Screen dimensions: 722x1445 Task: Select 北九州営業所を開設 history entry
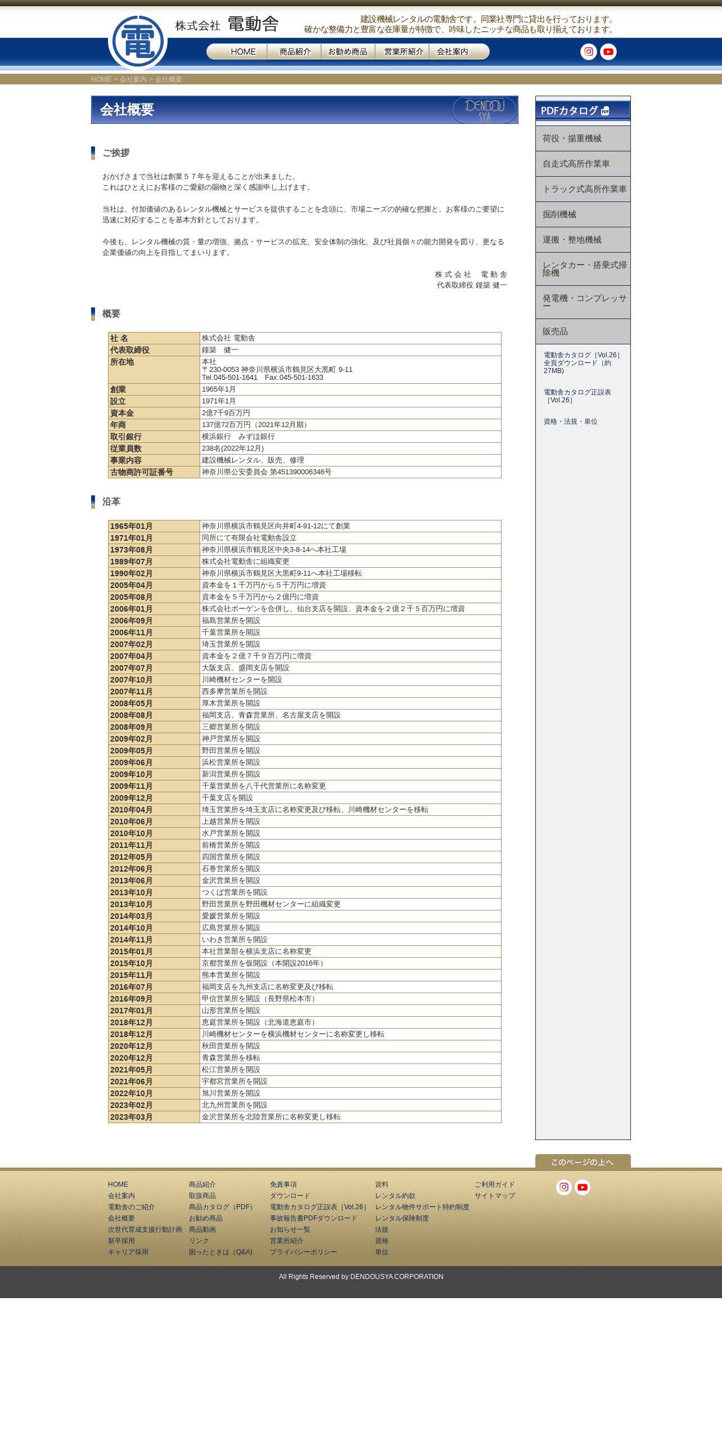(234, 1105)
